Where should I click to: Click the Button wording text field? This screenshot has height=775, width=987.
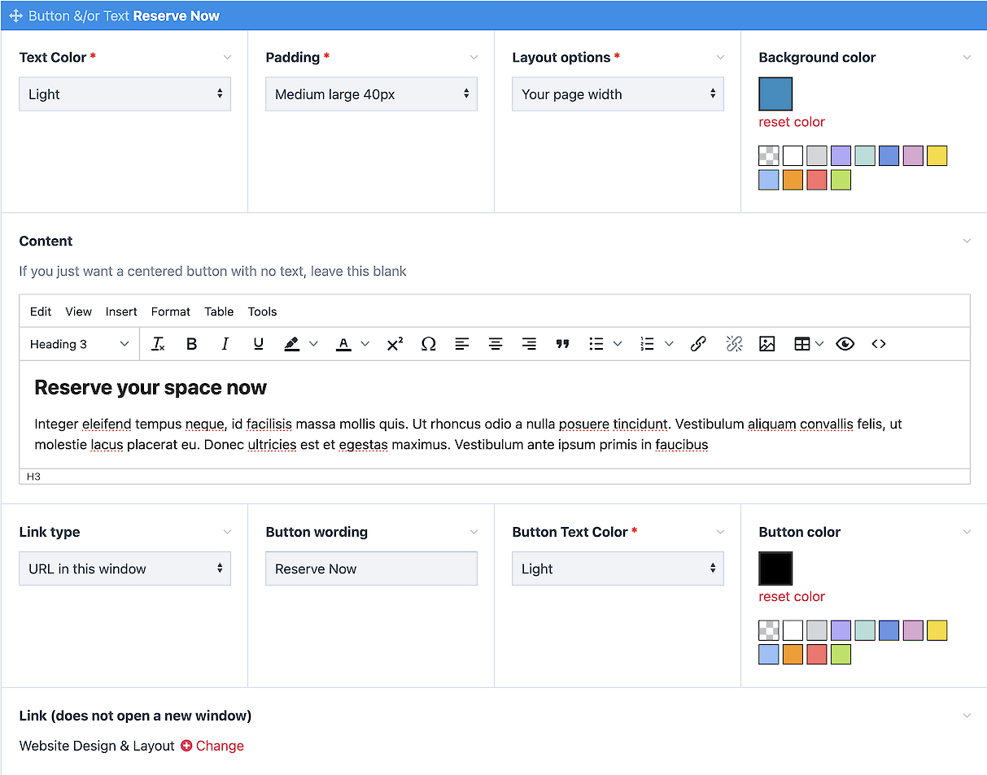371,569
